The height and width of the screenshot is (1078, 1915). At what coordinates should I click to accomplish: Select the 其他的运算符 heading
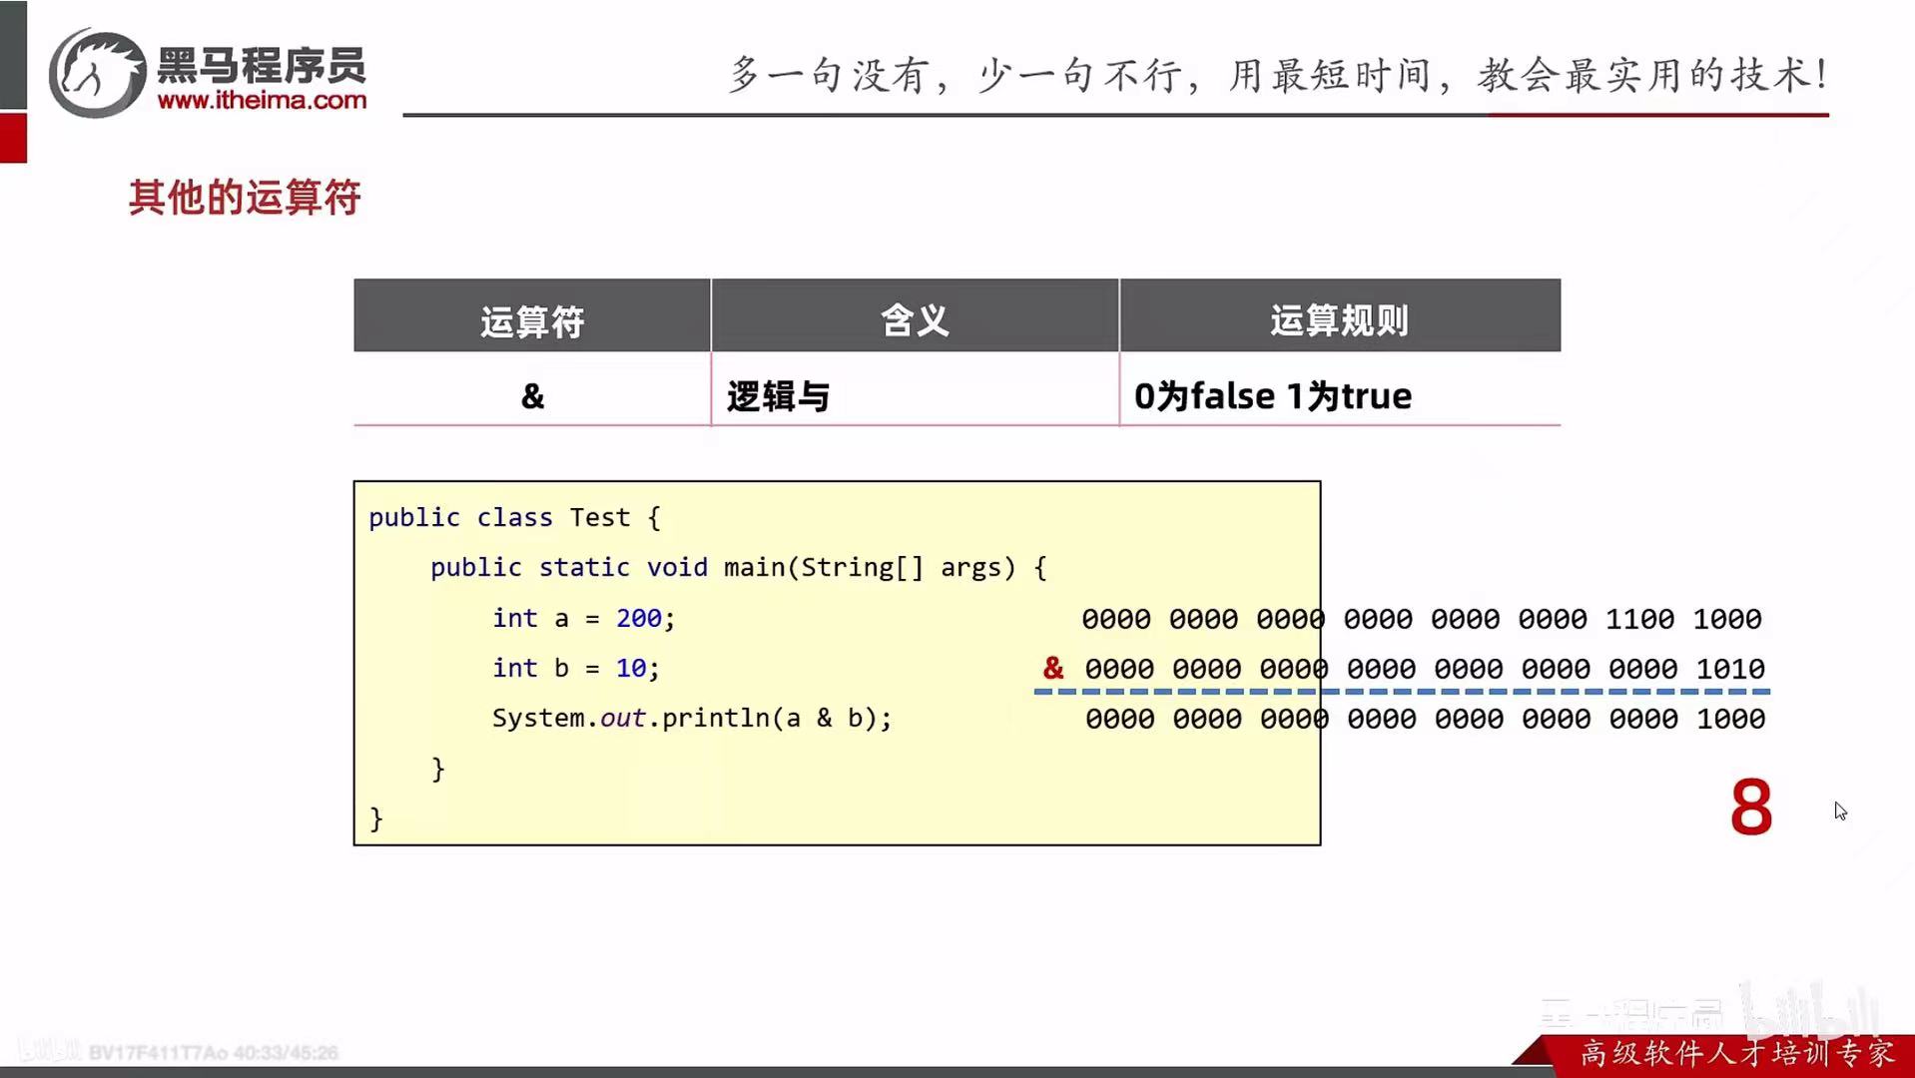tap(246, 198)
